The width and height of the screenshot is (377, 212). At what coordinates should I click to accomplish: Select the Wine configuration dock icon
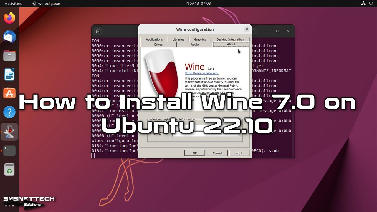point(9,132)
